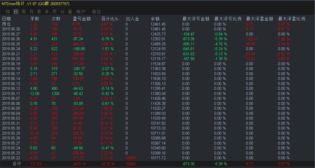Select the 2019.06.25 date row
This screenshot has width=315, height=168.
(11, 44)
